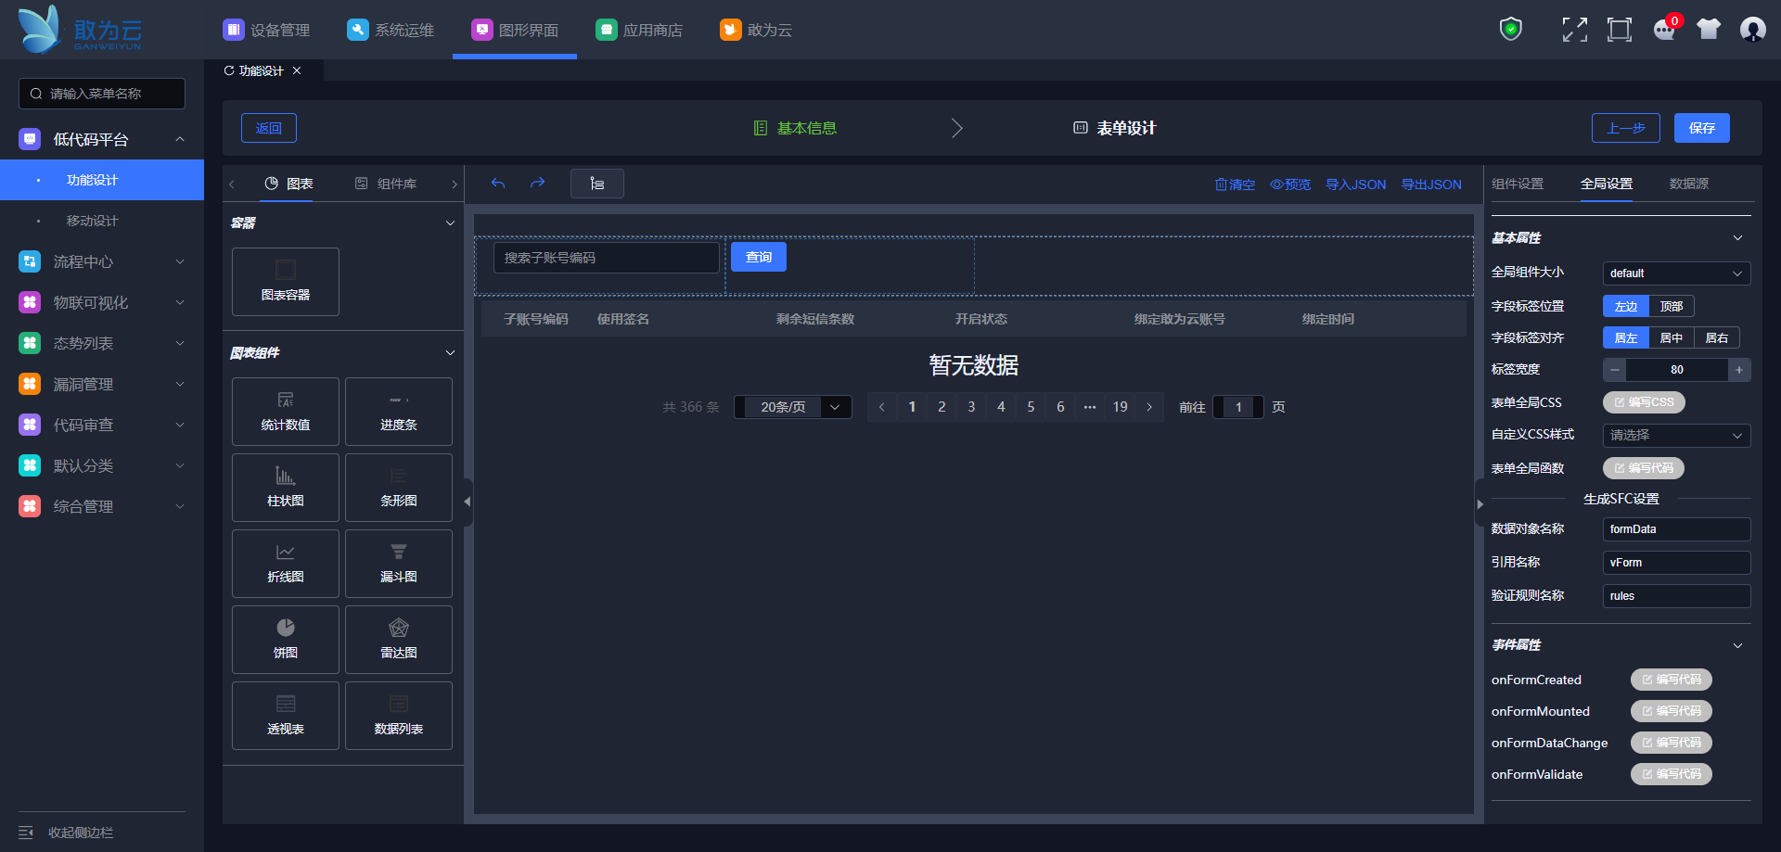Select the 数据列表 component
This screenshot has width=1781, height=852.
[x=399, y=716]
